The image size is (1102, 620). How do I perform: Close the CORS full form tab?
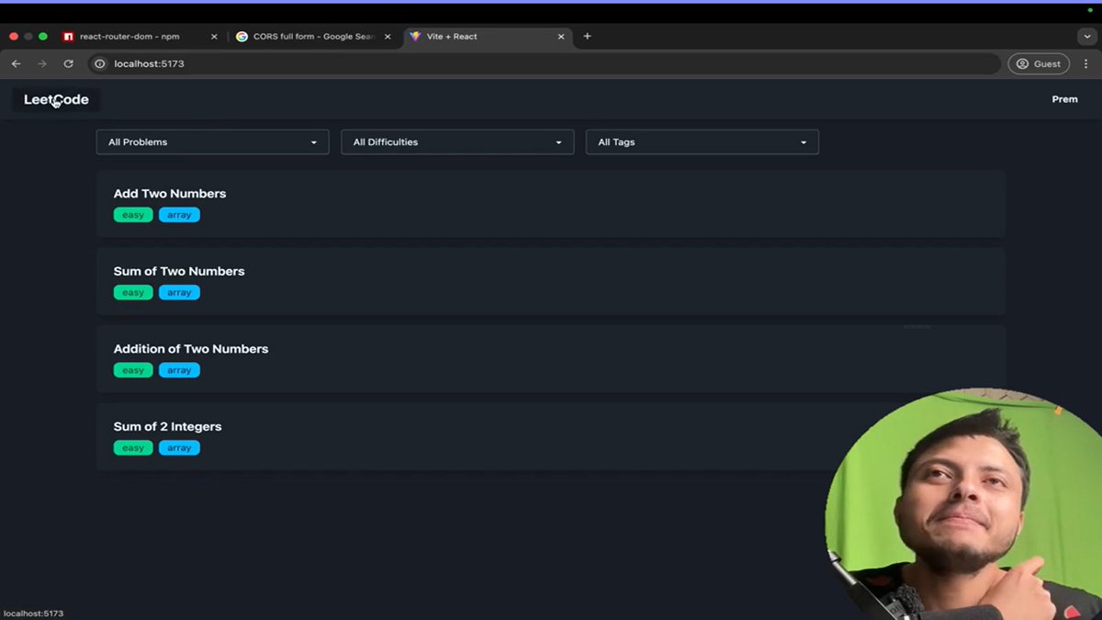(388, 37)
